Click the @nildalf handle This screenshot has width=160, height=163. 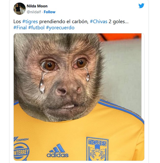34,12
